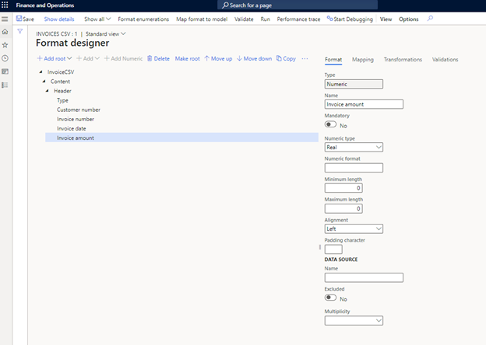Switch to the Format tab
Viewport: 486px width, 345px height.
pos(333,60)
